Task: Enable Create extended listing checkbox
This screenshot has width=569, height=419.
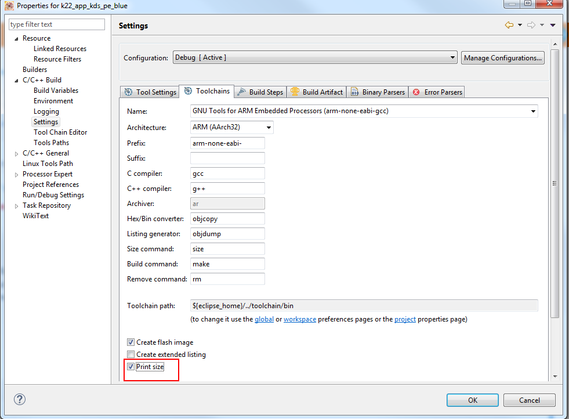Action: (x=131, y=354)
